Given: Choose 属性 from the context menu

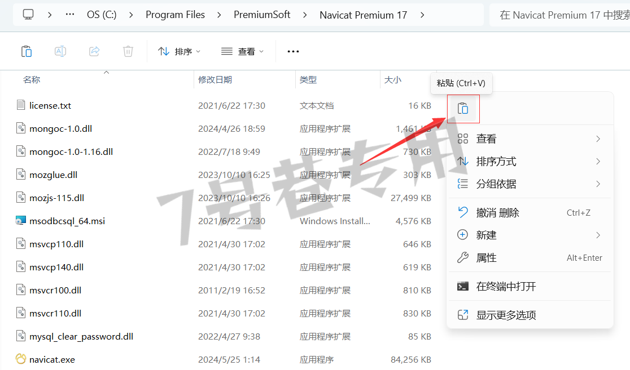Looking at the screenshot, I should [530, 258].
